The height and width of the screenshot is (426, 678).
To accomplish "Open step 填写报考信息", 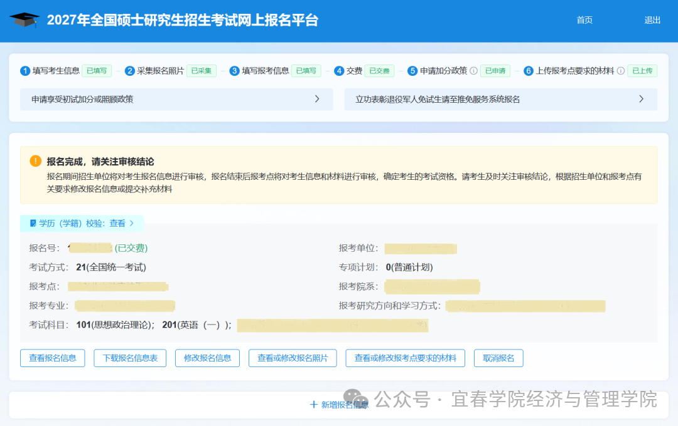I will tap(265, 71).
